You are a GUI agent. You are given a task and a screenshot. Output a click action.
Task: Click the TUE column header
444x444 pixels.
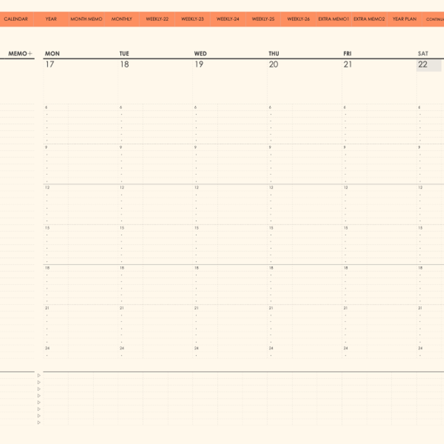pos(124,54)
